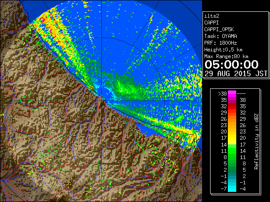Select the yellow 17–20 dBZ swatch
The height and width of the screenshot is (202, 270).
click(232, 138)
